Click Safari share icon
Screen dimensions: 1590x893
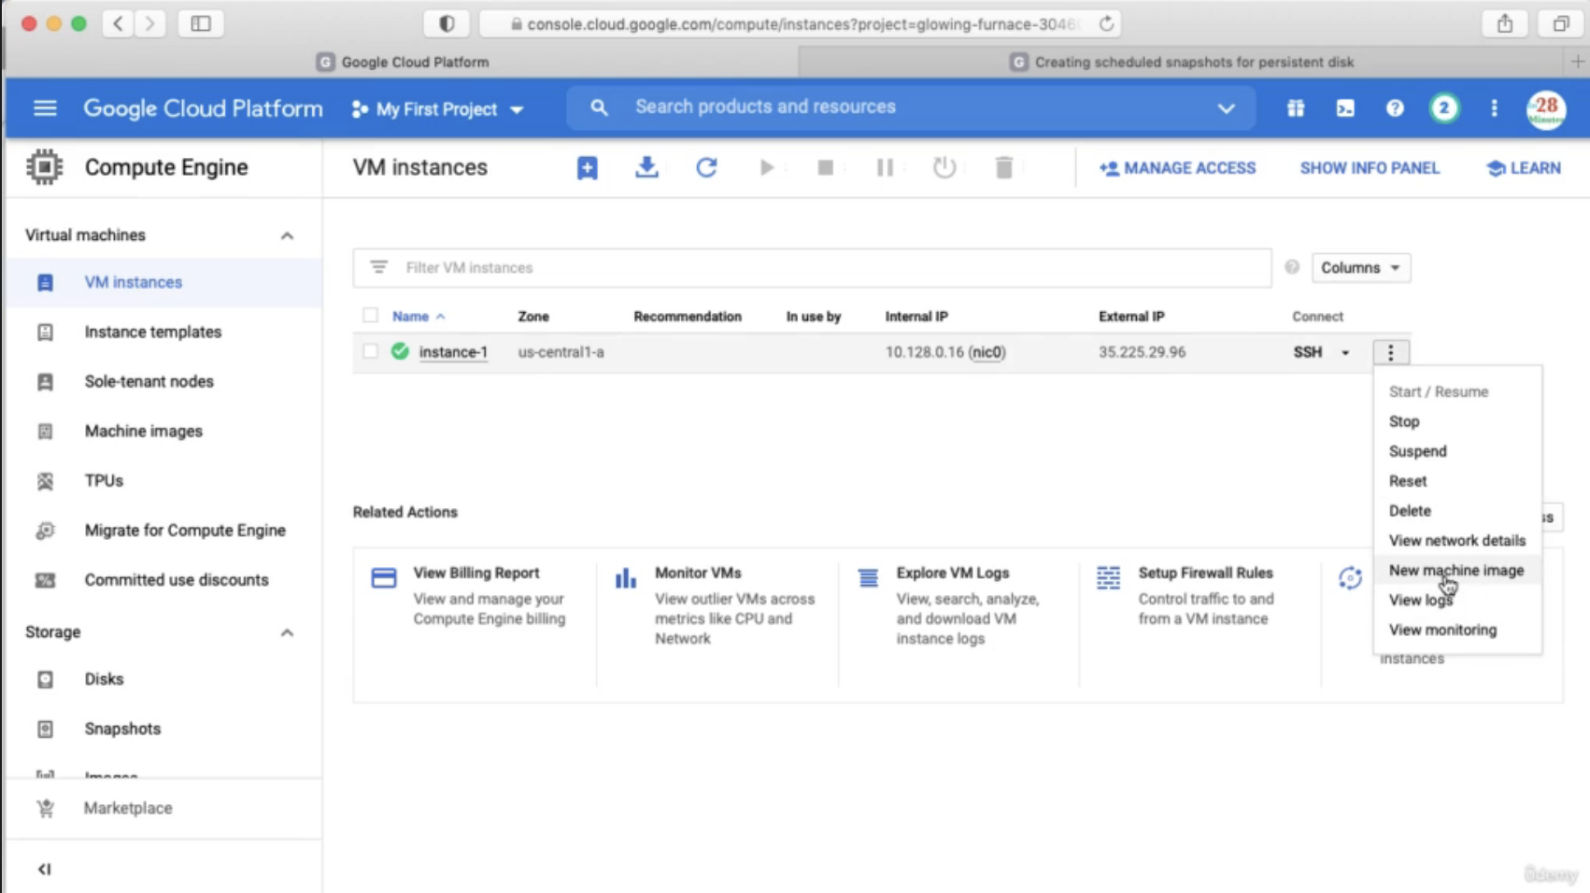[1504, 23]
